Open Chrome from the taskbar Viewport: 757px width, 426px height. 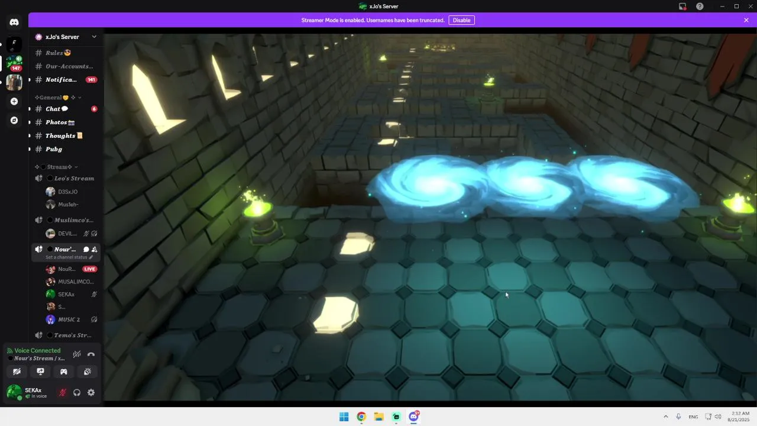361,417
